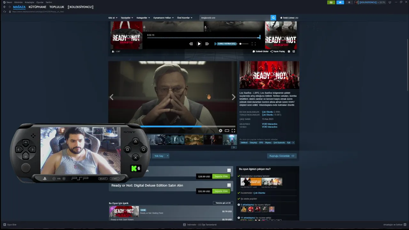
Task: Select the golden hall media thumbnail
Action: [x=194, y=140]
